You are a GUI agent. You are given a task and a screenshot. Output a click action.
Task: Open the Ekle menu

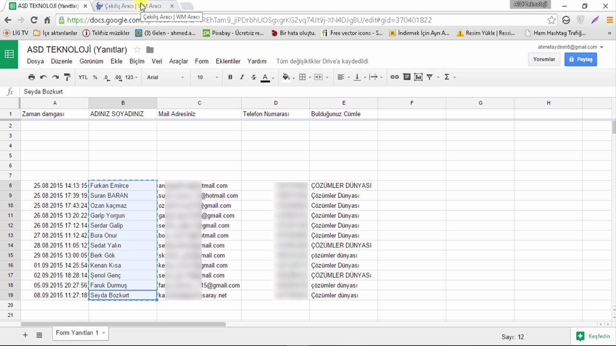[x=116, y=62]
